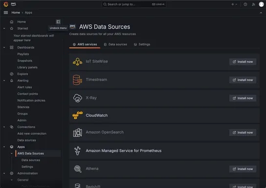Collapse the Connections section chevron
The image size is (266, 188).
(4, 127)
